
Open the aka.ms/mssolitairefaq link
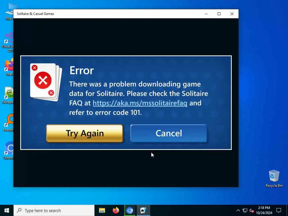pos(140,103)
